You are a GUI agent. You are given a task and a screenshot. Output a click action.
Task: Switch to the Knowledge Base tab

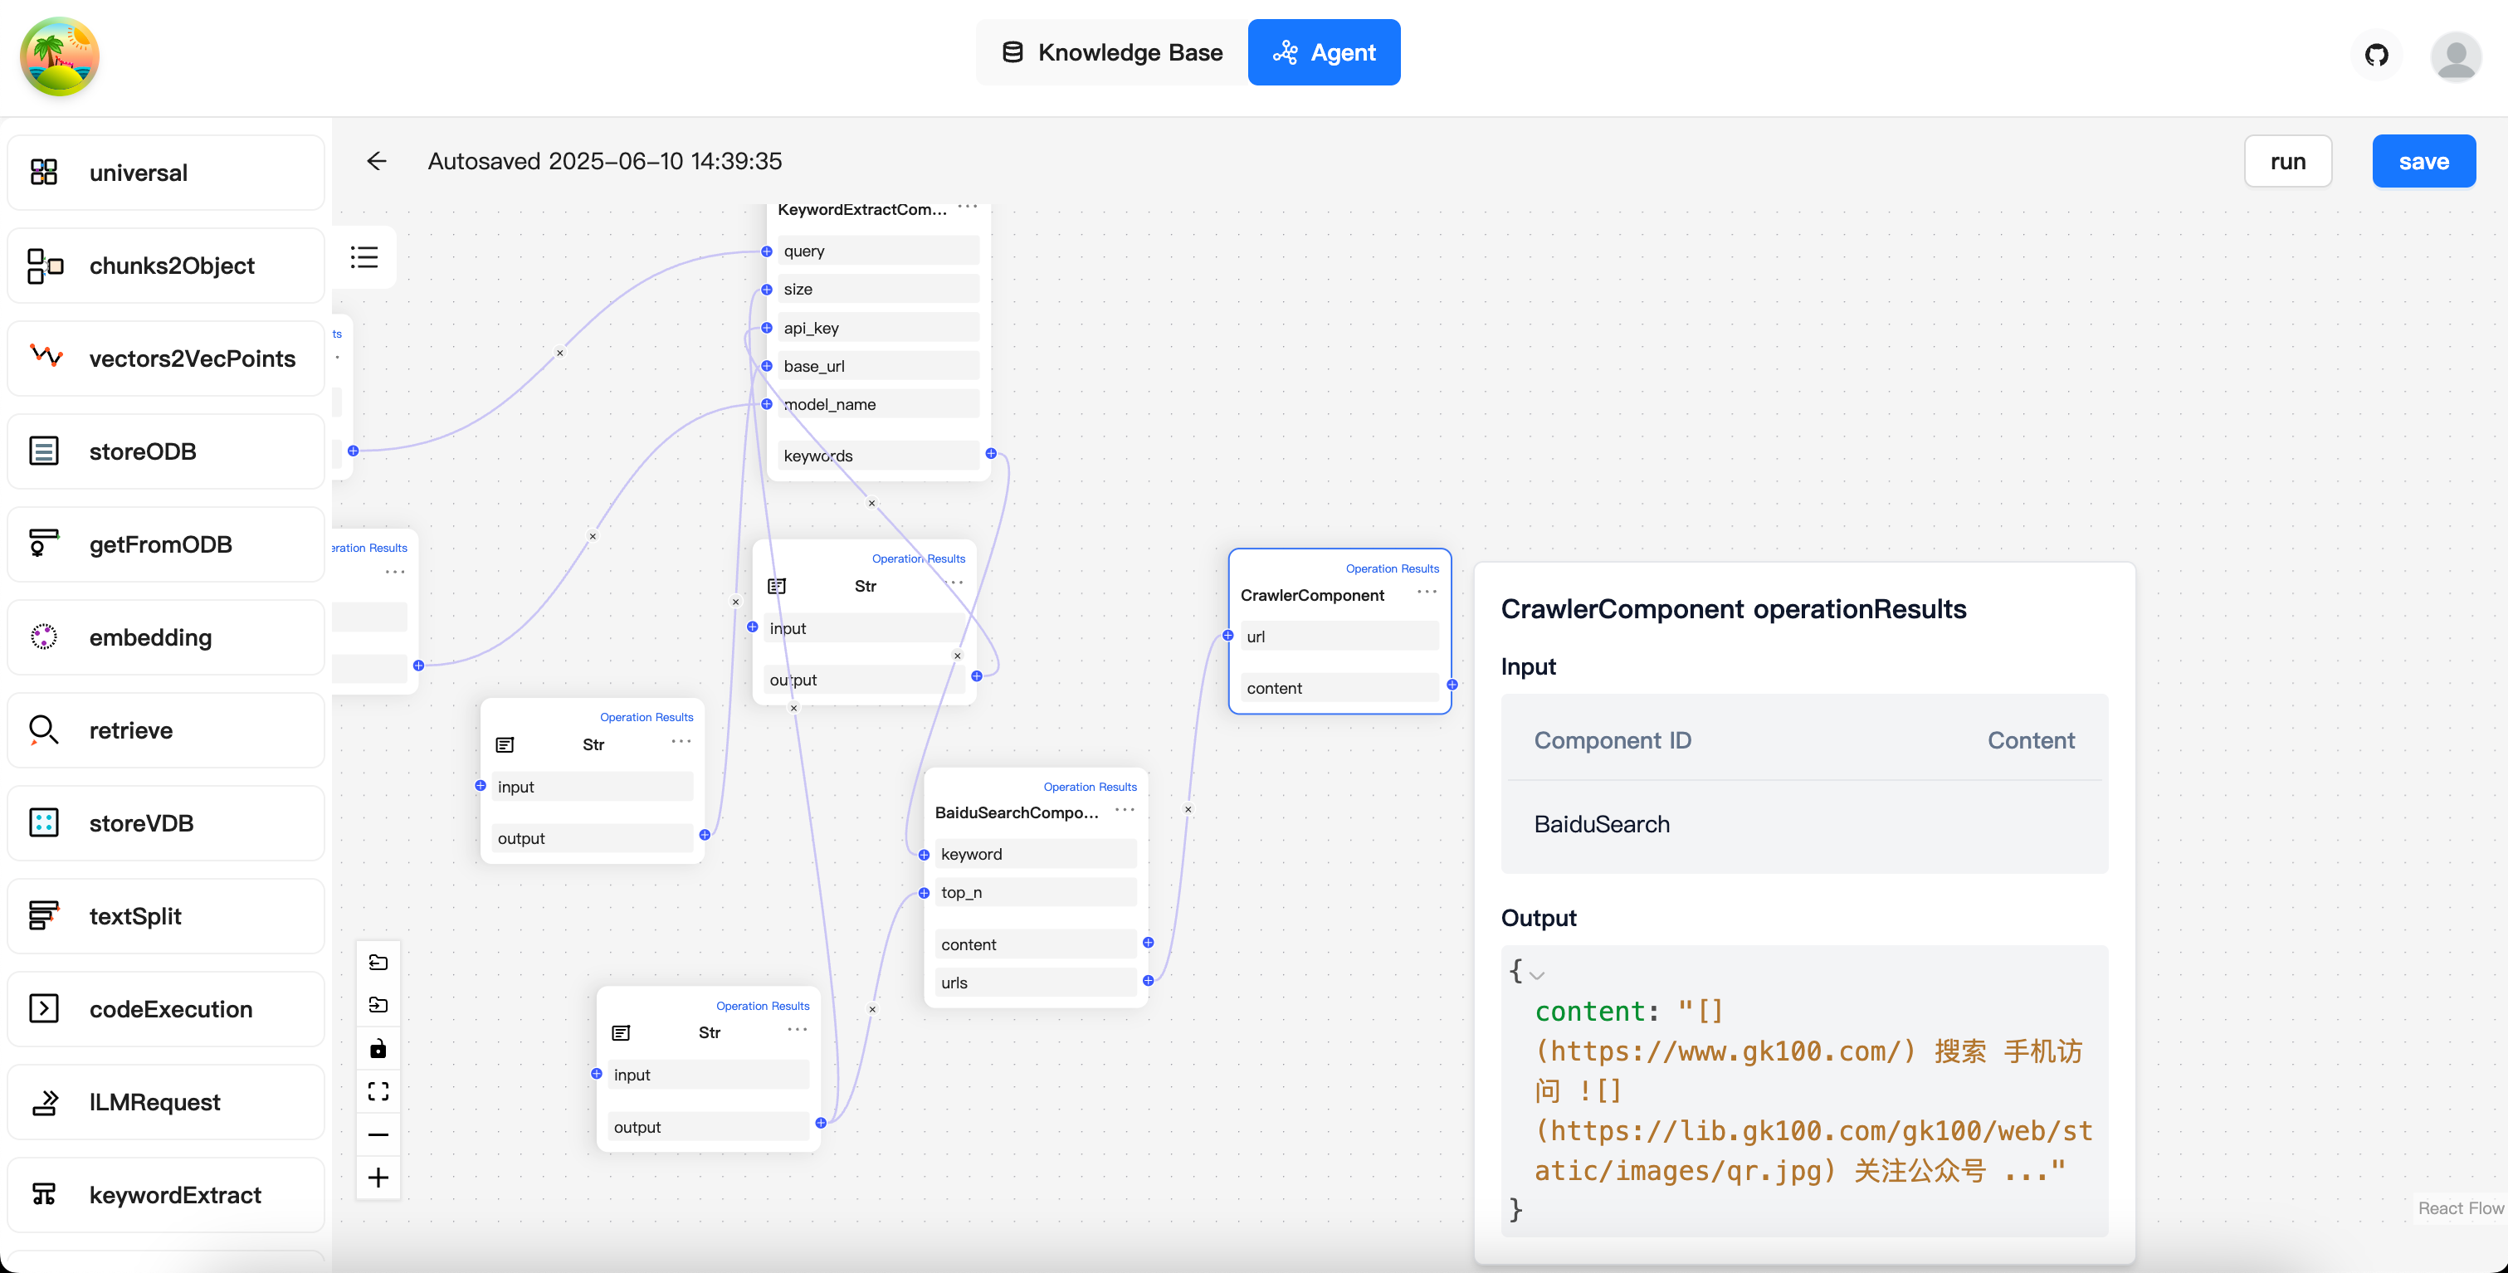click(x=1112, y=52)
